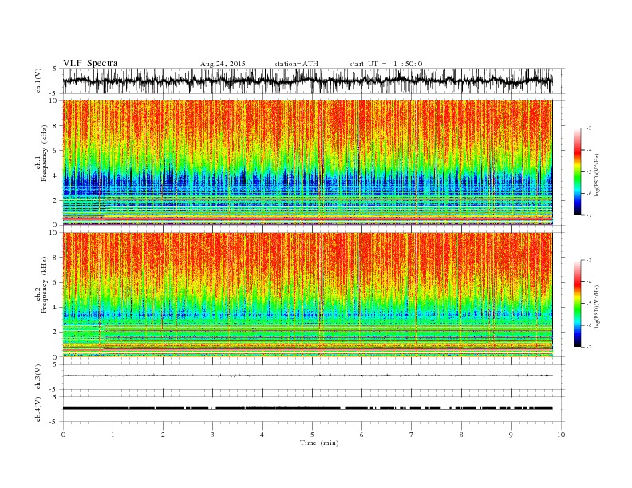
Task: Click time axis tick label "2"
Action: [x=163, y=435]
